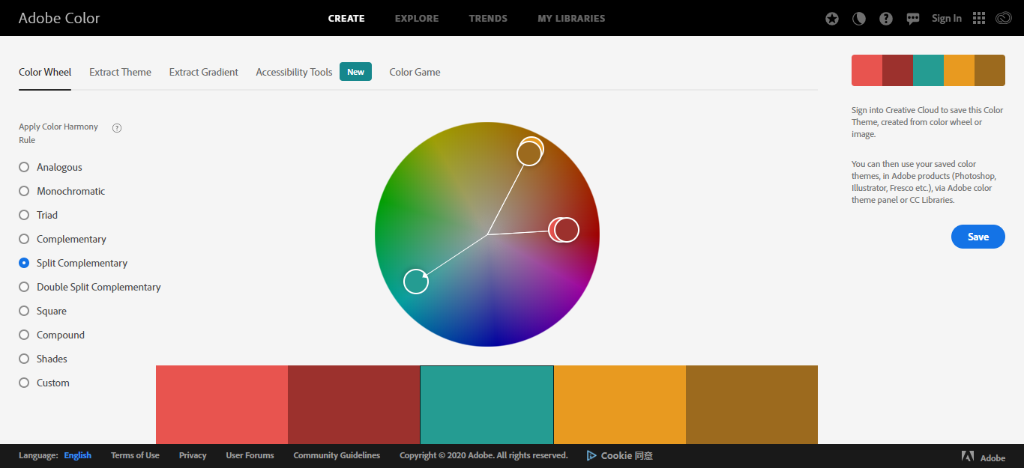Open the Color Harmony Rule help icon

(116, 127)
